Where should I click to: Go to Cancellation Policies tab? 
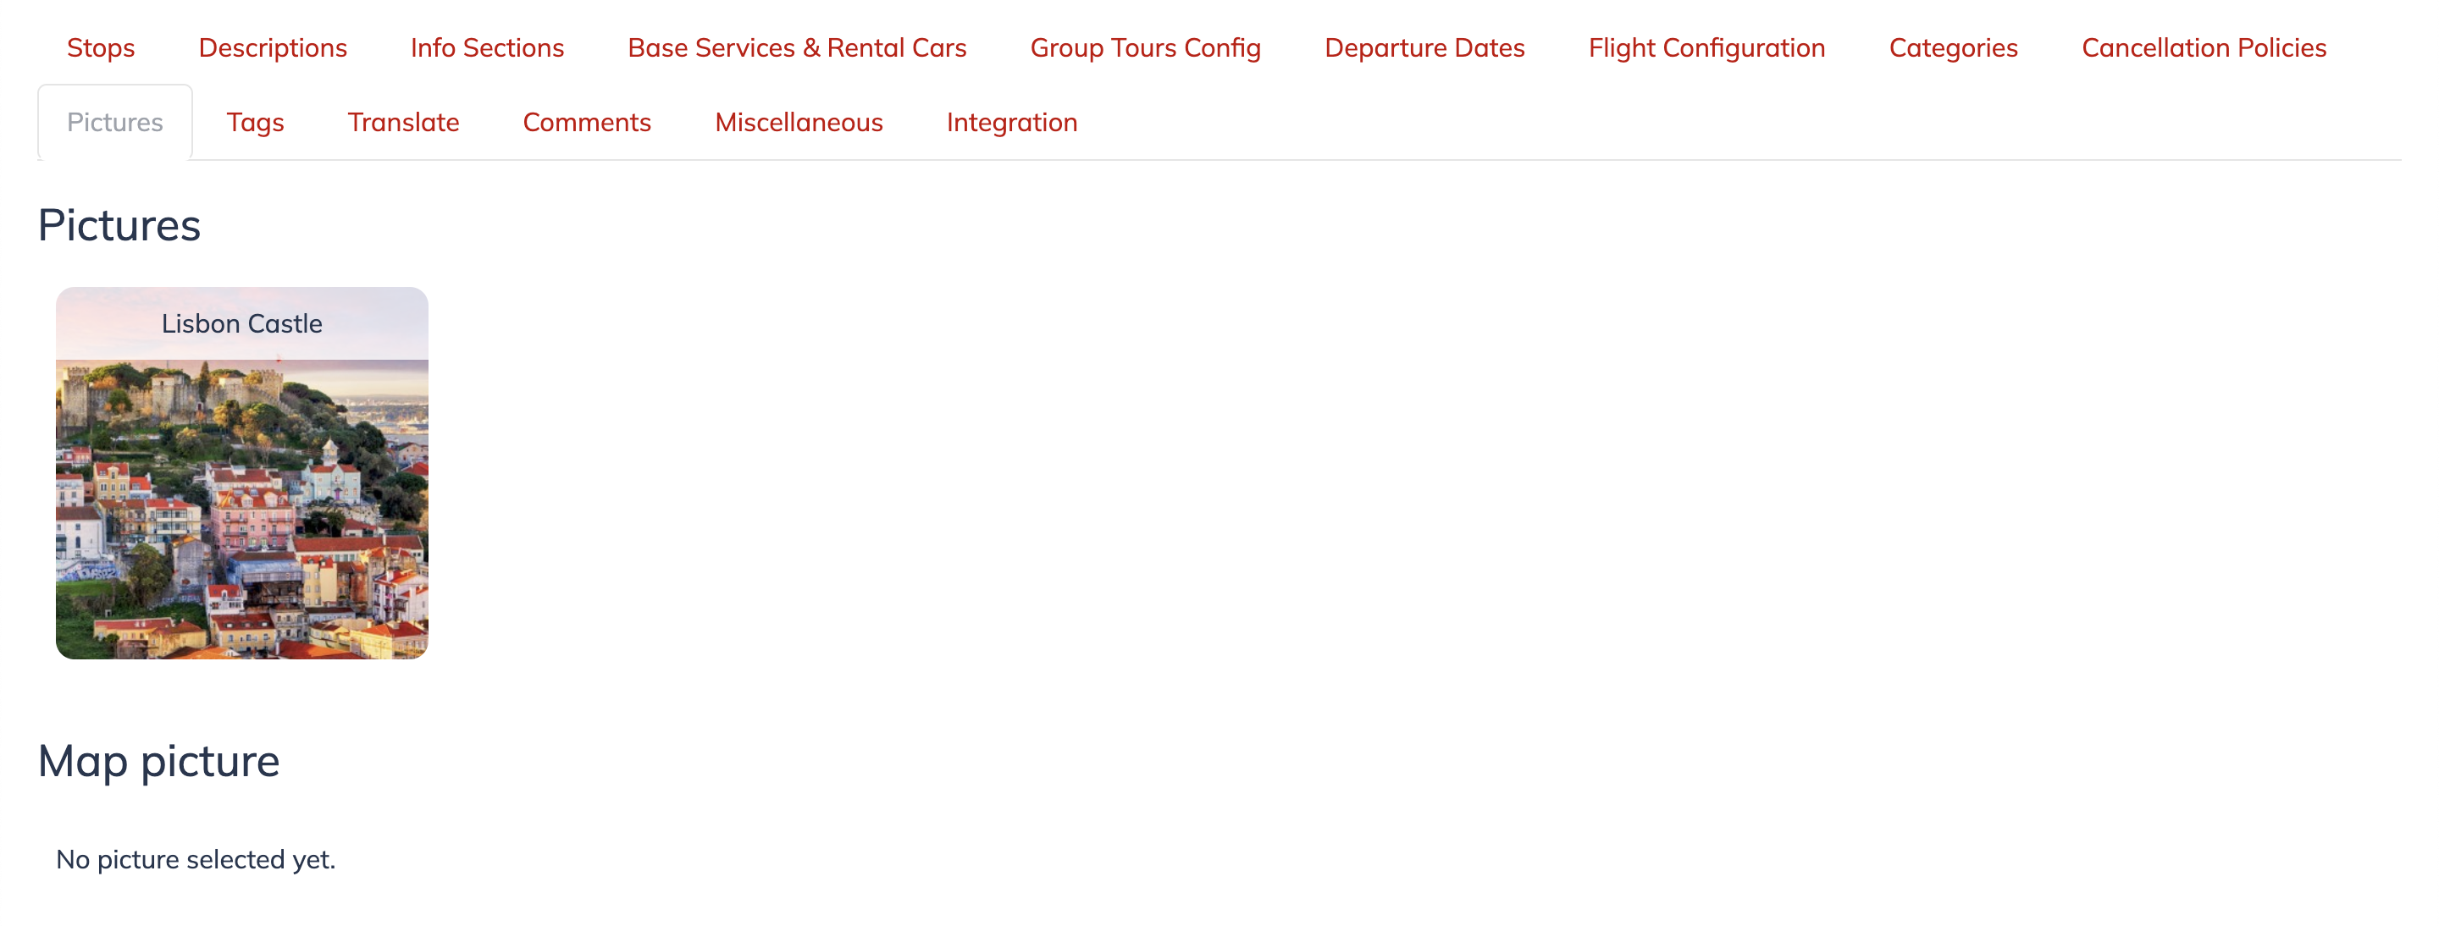click(2204, 47)
